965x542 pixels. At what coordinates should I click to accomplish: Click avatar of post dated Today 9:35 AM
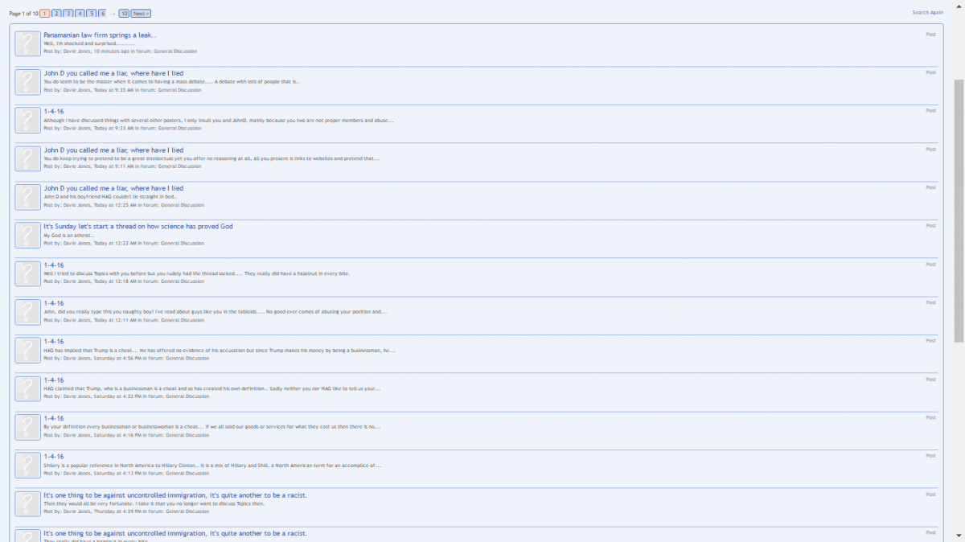(27, 82)
